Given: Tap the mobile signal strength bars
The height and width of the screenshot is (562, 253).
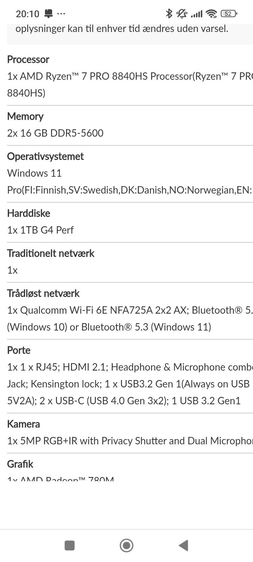Looking at the screenshot, I should [196, 14].
